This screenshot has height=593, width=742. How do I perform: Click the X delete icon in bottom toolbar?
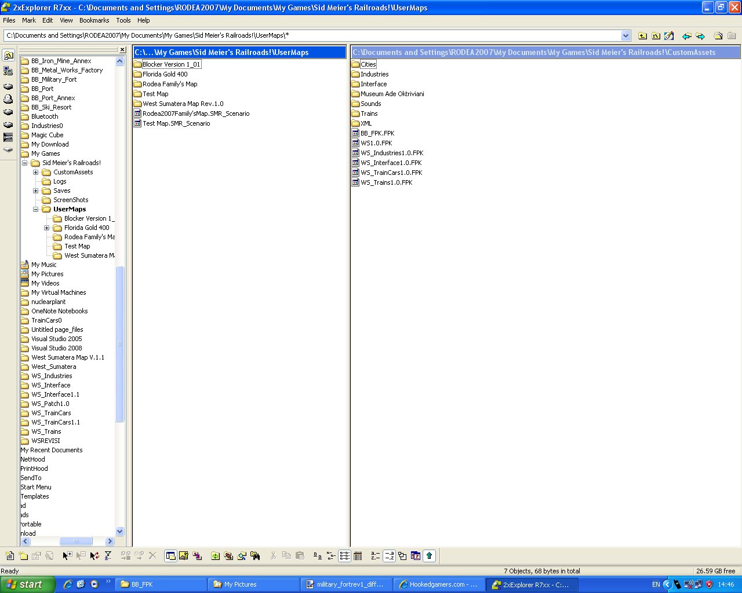pos(152,556)
